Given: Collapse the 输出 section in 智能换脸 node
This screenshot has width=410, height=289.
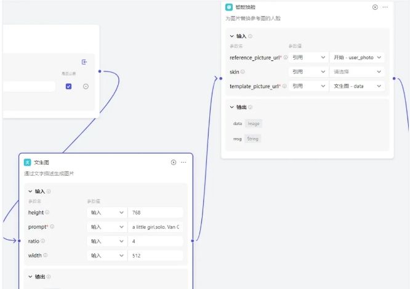Looking at the screenshot, I should pos(232,107).
